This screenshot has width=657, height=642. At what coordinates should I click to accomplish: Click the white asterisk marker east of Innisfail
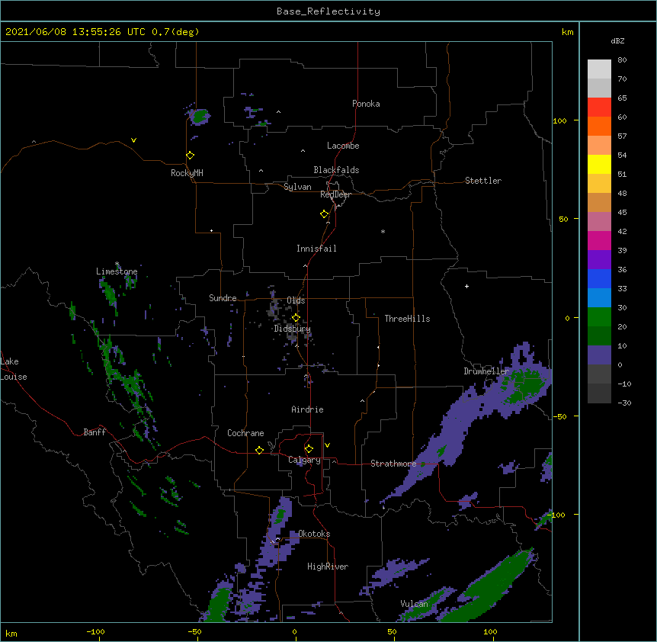coord(383,231)
